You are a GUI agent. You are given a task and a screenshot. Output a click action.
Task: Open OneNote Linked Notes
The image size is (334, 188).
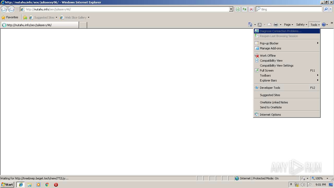(x=287, y=102)
